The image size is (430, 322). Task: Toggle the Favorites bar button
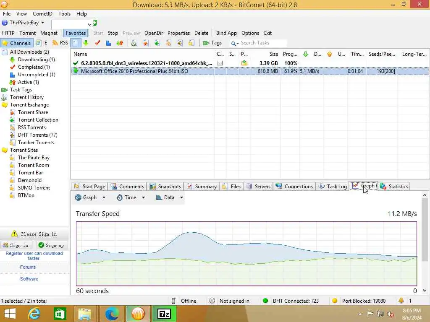(x=76, y=33)
